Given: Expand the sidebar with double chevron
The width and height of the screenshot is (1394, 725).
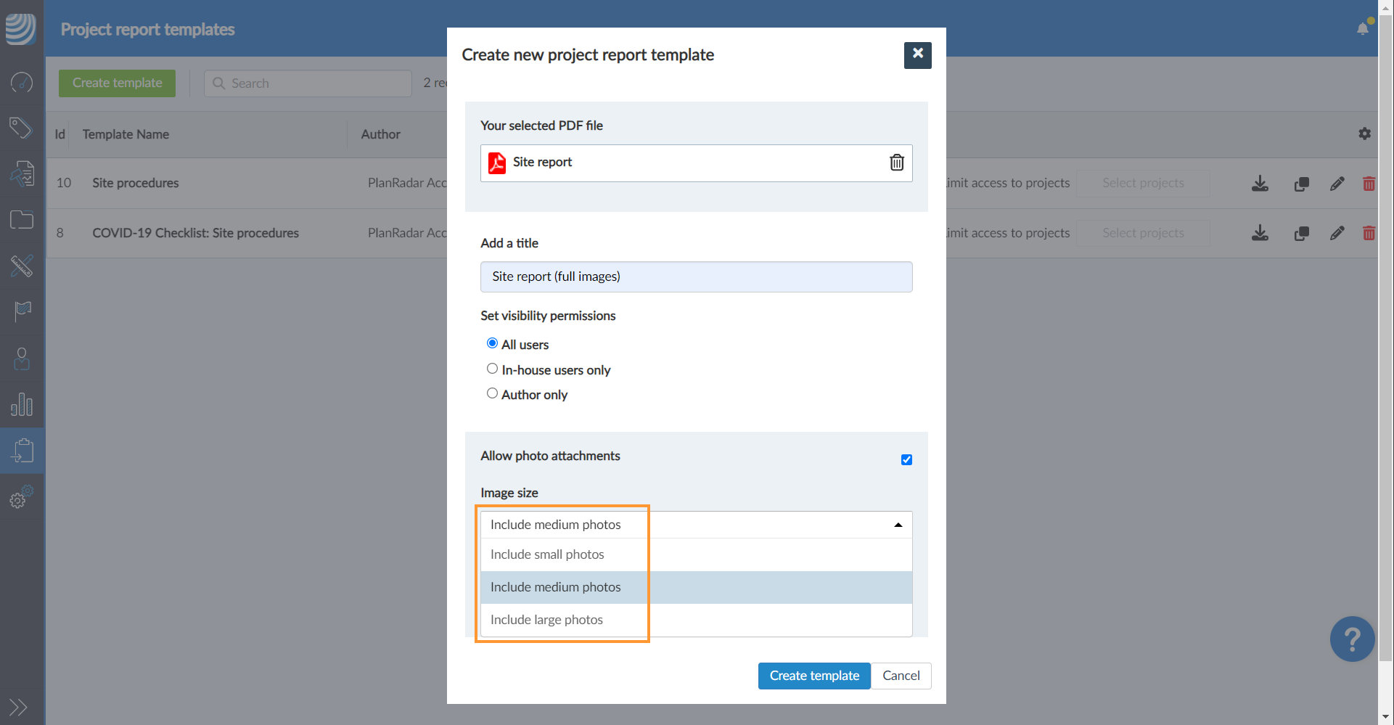Looking at the screenshot, I should [x=18, y=707].
